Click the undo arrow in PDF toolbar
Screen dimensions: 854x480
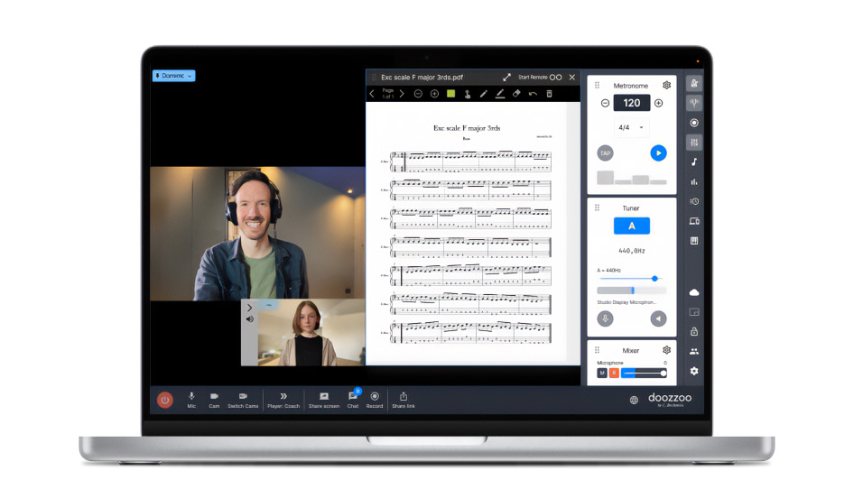[533, 94]
